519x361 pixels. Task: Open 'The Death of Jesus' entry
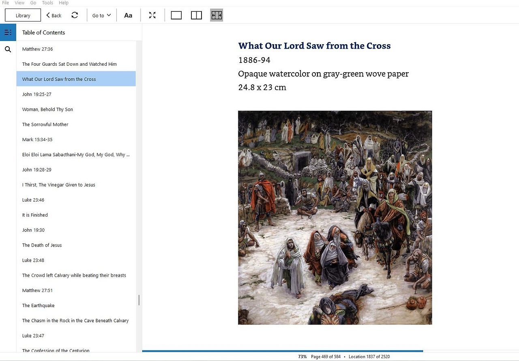[76, 245]
